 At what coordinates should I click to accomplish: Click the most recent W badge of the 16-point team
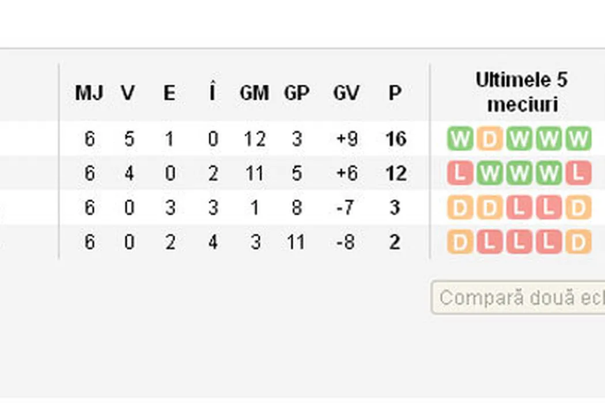tap(578, 139)
